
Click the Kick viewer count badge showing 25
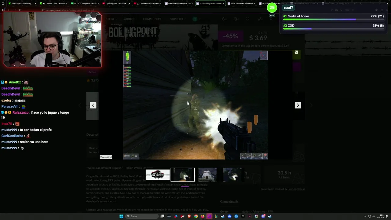(x=272, y=8)
